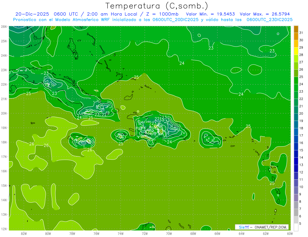The image size is (308, 237).
Task: Click color scale label "12"
Action: click(301, 172)
